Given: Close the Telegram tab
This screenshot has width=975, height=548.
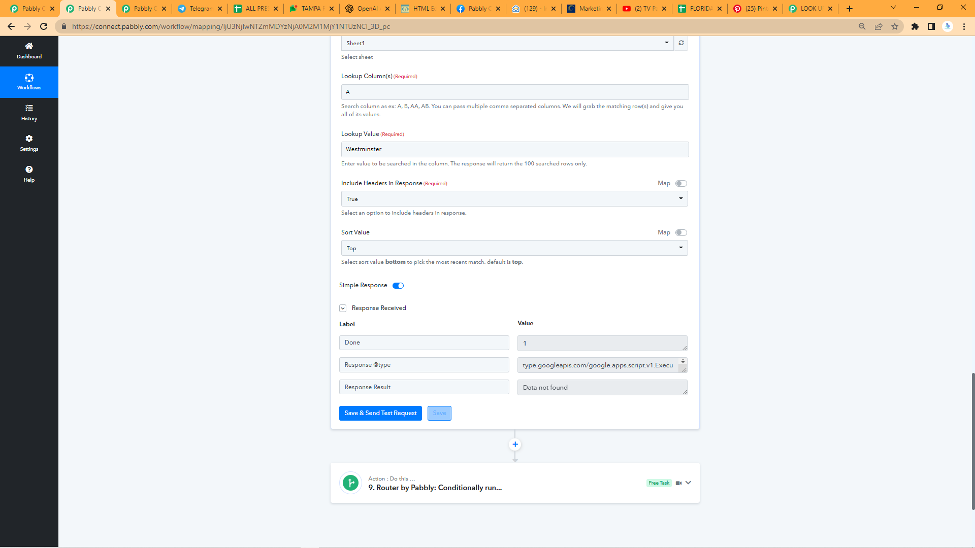Looking at the screenshot, I should pos(220,9).
